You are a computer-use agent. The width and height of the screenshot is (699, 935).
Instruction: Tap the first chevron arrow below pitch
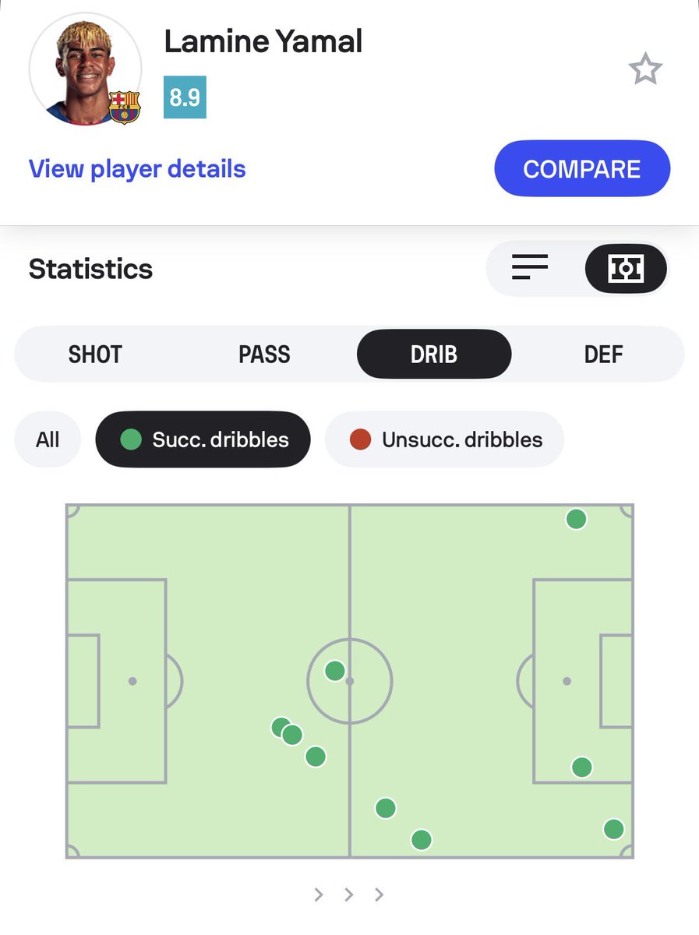click(x=319, y=894)
